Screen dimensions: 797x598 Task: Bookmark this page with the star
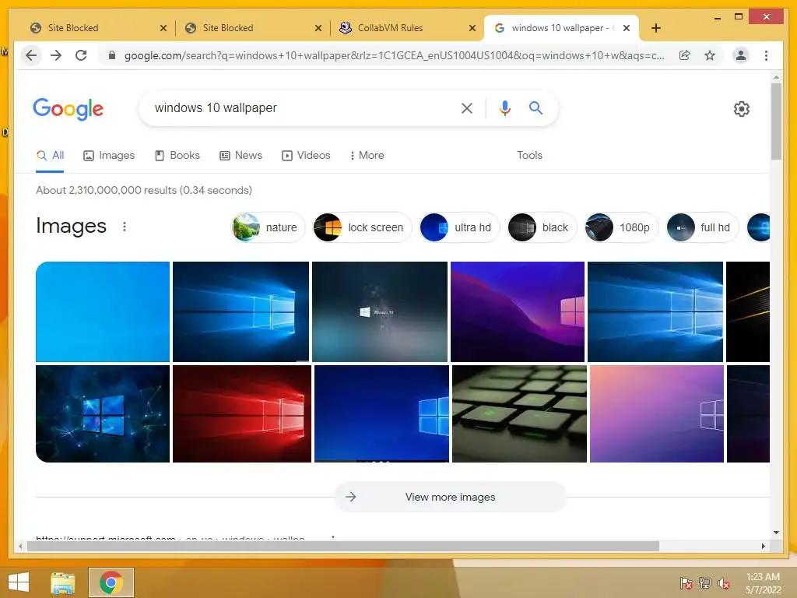coord(710,55)
